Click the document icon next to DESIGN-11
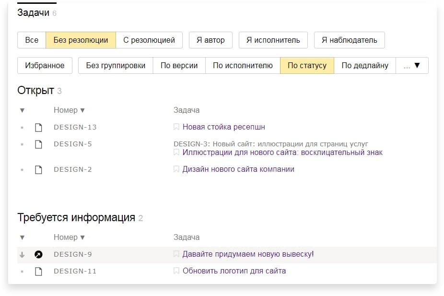Screen dimensions: 444x296 (39, 271)
